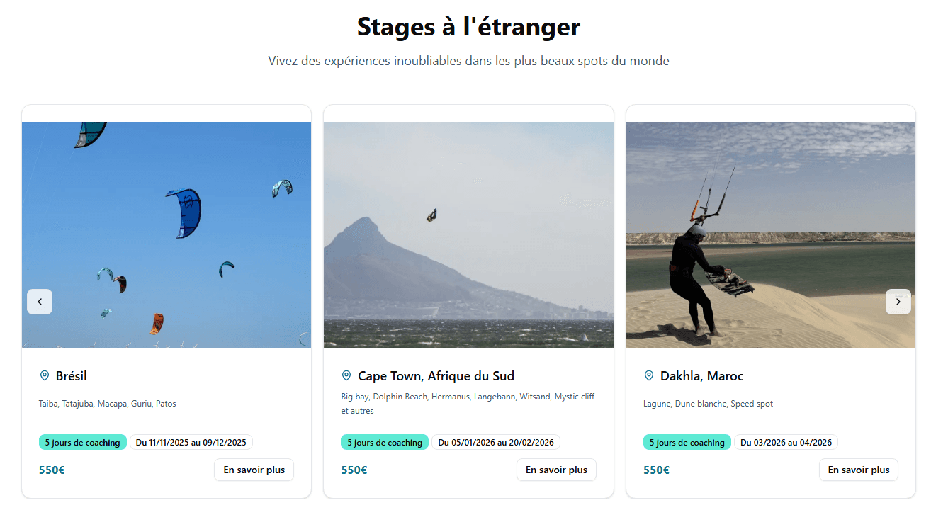Click the date badge 'Du 03/2026 au 04/2026'
The height and width of the screenshot is (505, 931).
pyautogui.click(x=786, y=442)
